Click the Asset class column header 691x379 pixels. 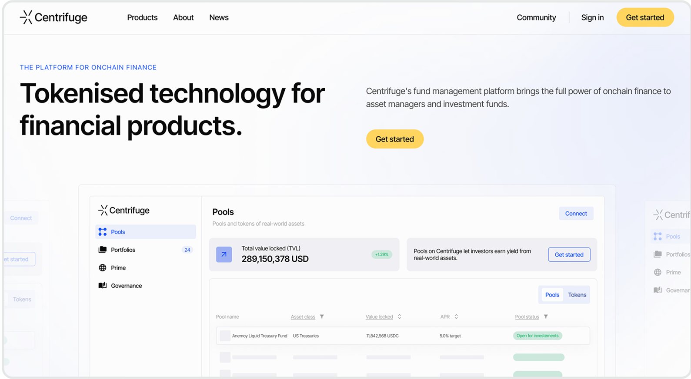(x=303, y=317)
